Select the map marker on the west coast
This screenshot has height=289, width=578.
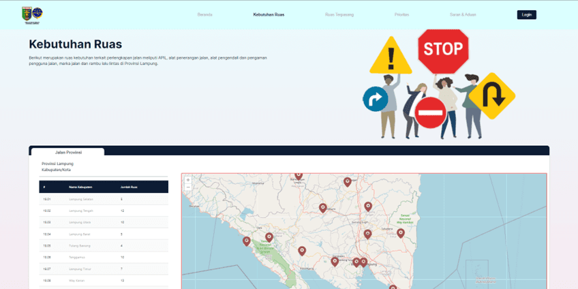click(x=246, y=241)
